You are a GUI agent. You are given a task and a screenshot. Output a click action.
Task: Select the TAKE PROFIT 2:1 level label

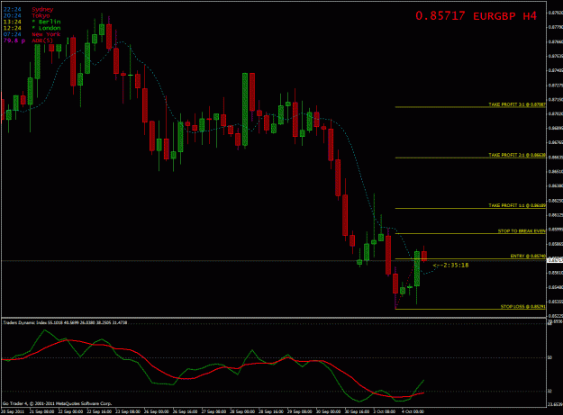(517, 155)
